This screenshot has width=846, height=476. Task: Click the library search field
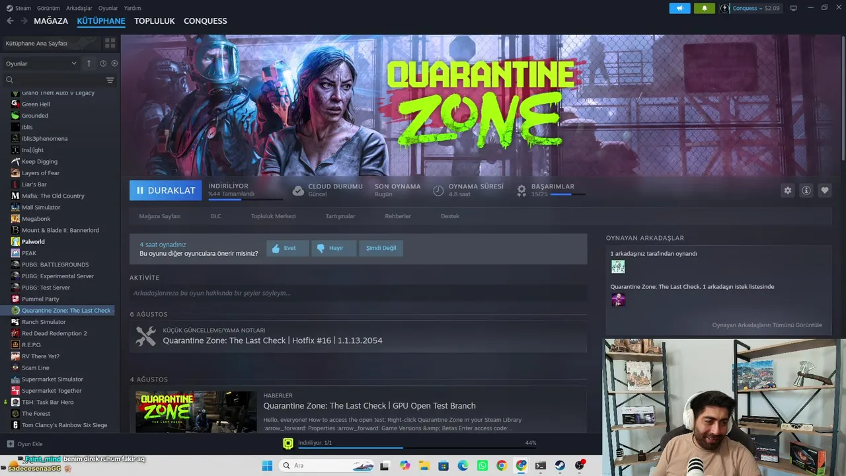pyautogui.click(x=54, y=80)
